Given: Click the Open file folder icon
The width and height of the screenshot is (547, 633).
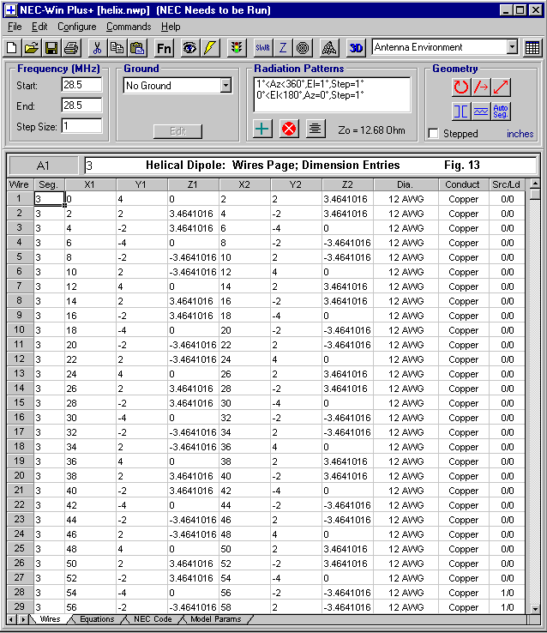Looking at the screenshot, I should pos(31,48).
